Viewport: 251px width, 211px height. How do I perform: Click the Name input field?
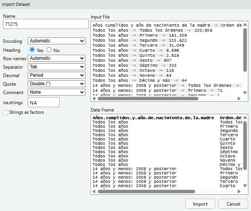45,24
